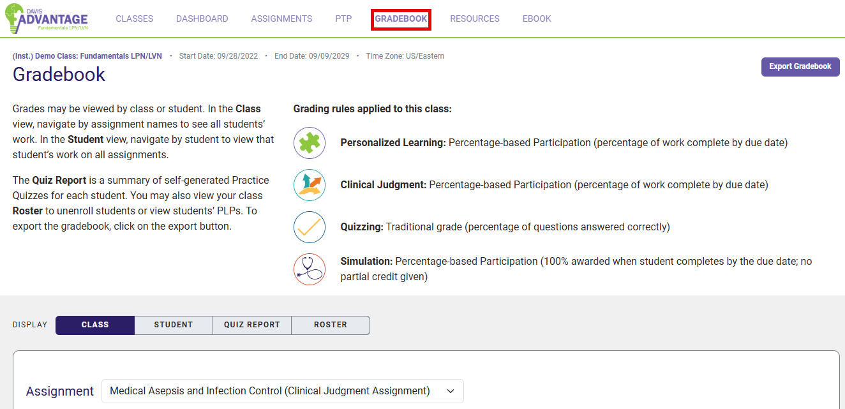The image size is (845, 409).
Task: Click the Demo Class Fundamentals LPN/LVN link
Action: [87, 56]
